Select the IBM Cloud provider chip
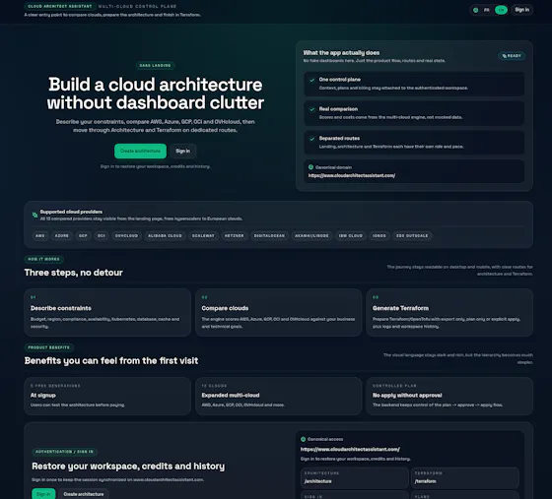Screen dimensions: 552x499 pyautogui.click(x=350, y=235)
